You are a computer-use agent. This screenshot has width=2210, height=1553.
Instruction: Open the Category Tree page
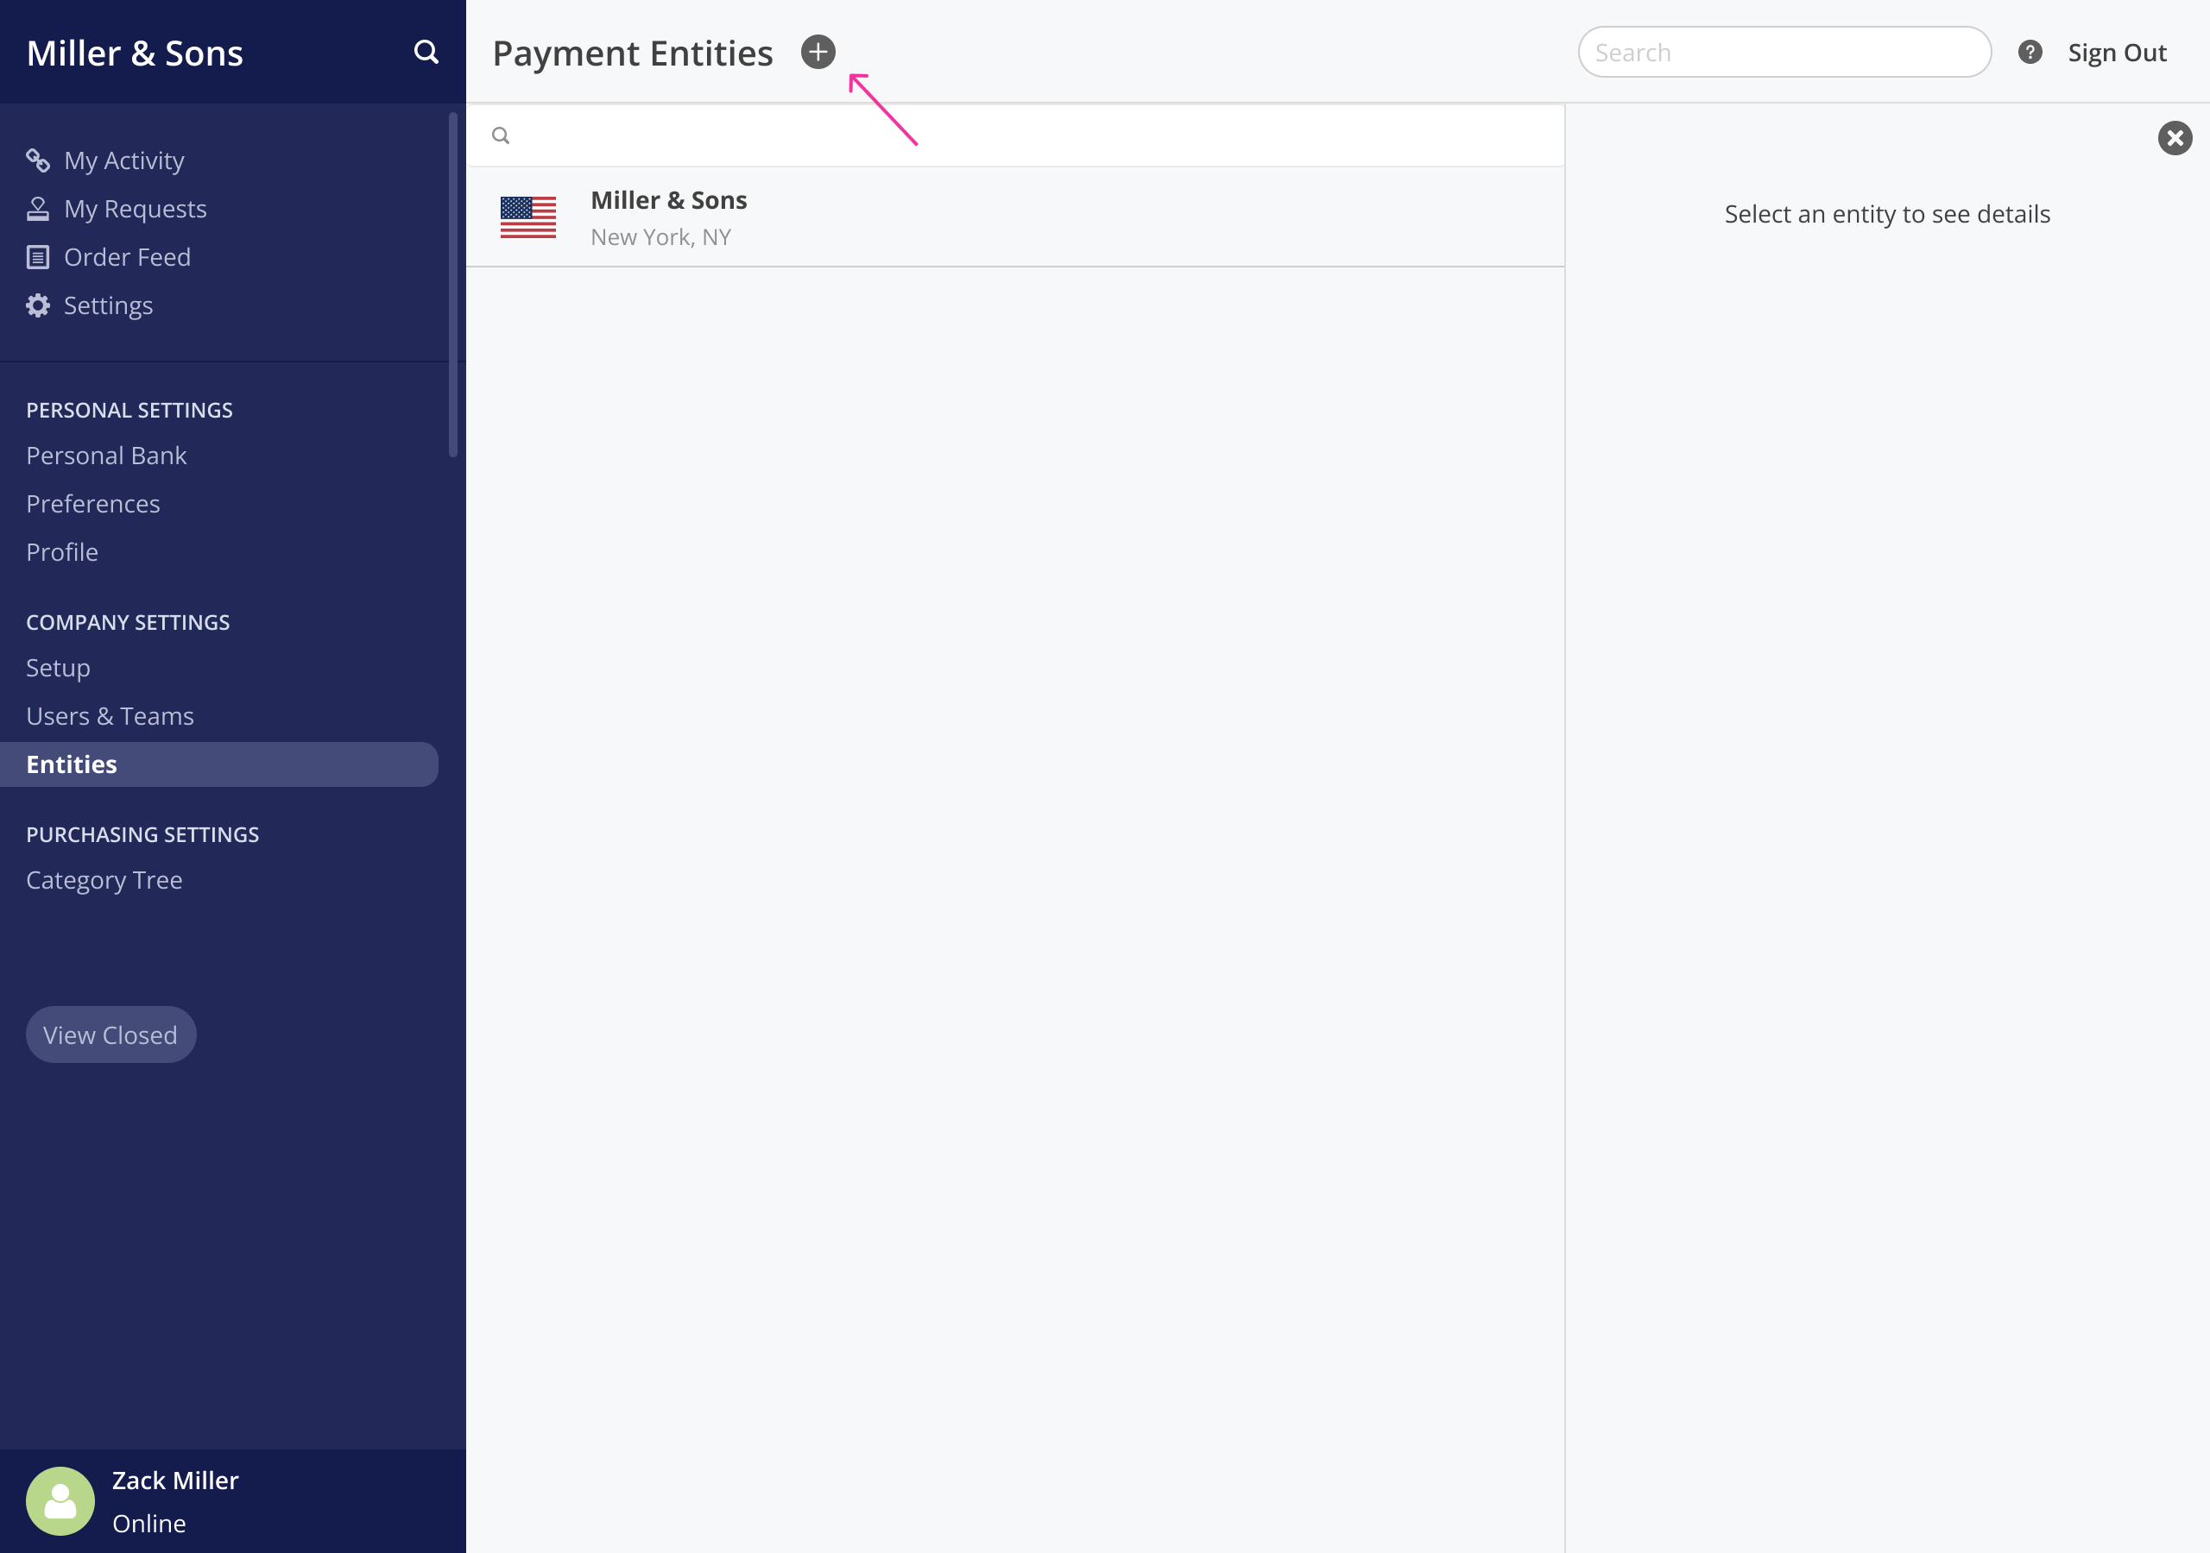[104, 879]
